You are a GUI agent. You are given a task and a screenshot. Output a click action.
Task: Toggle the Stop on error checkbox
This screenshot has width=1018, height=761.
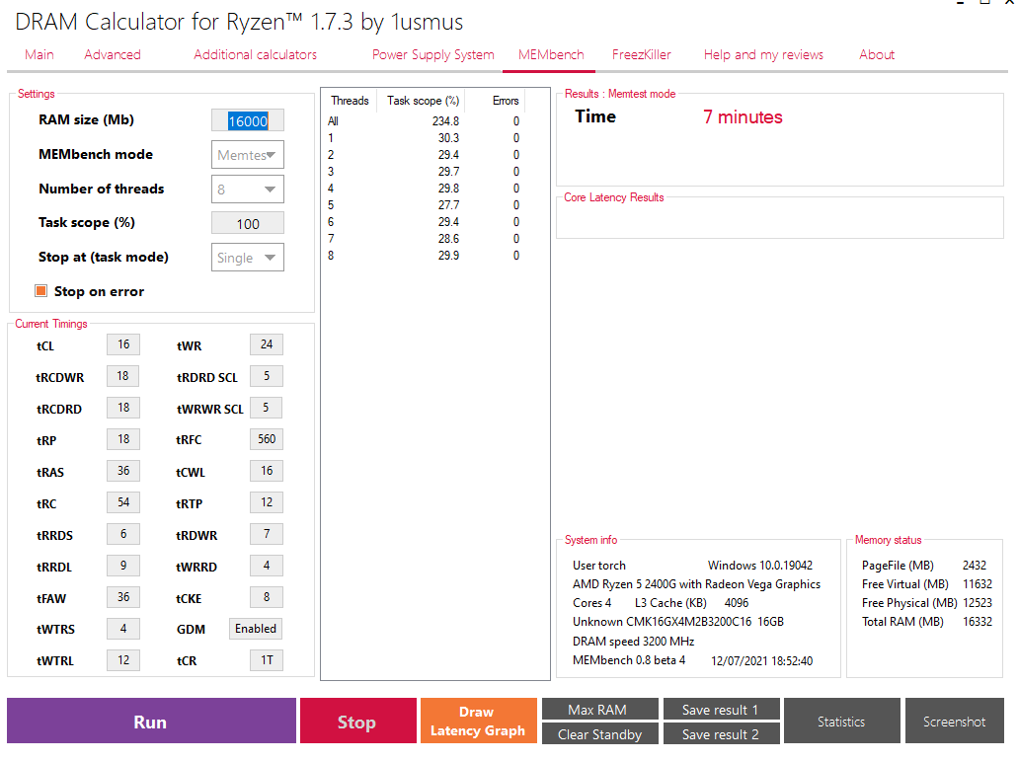[x=40, y=290]
